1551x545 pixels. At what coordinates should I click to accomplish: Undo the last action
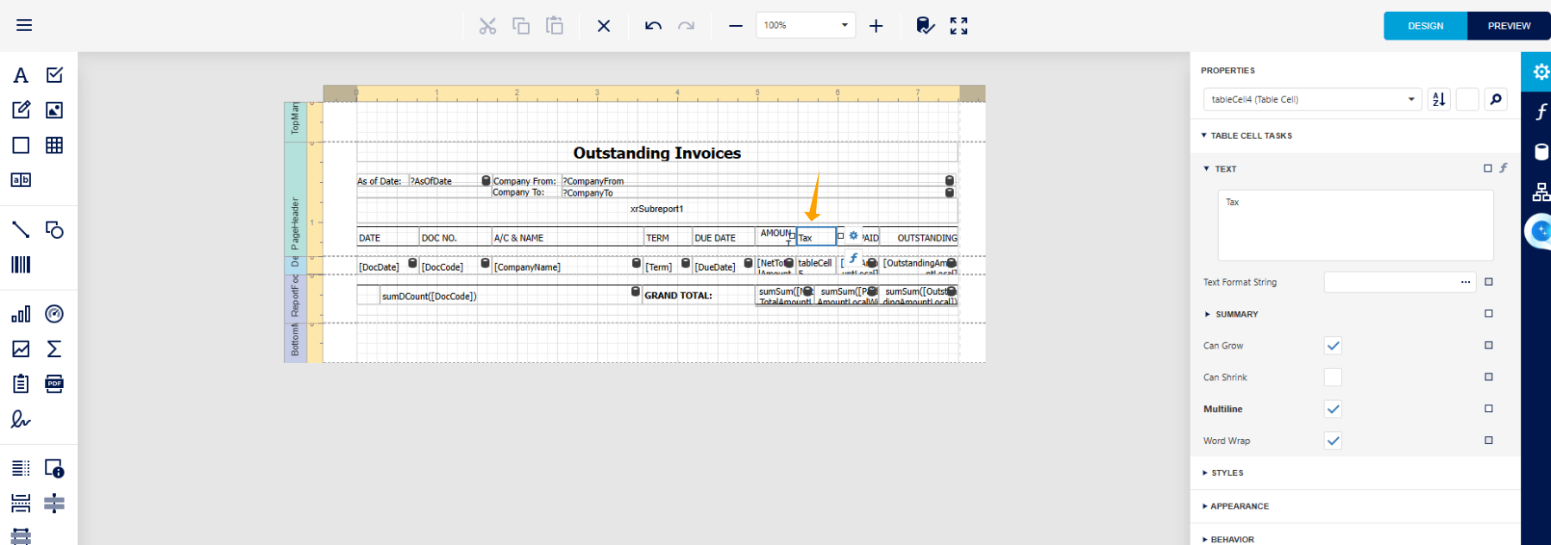653,26
